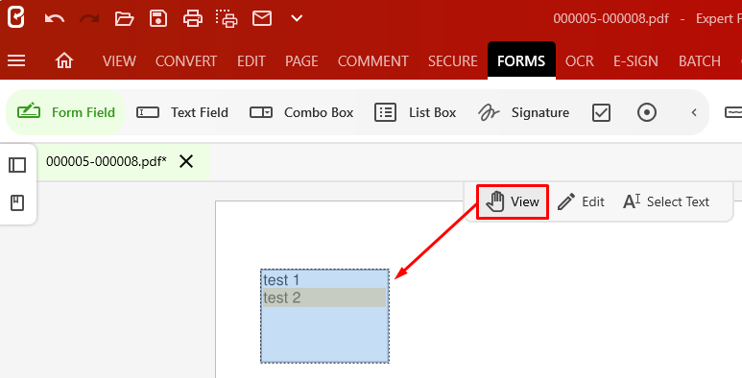Print the document
Viewport: 742px width, 378px height.
[193, 18]
